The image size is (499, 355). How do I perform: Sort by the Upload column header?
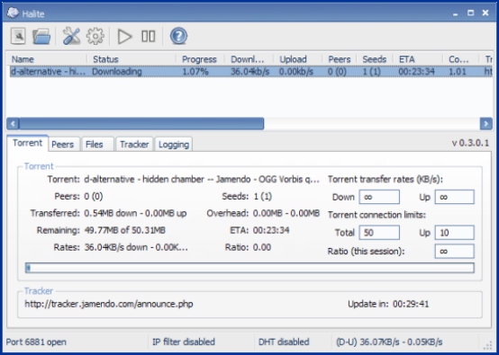293,59
